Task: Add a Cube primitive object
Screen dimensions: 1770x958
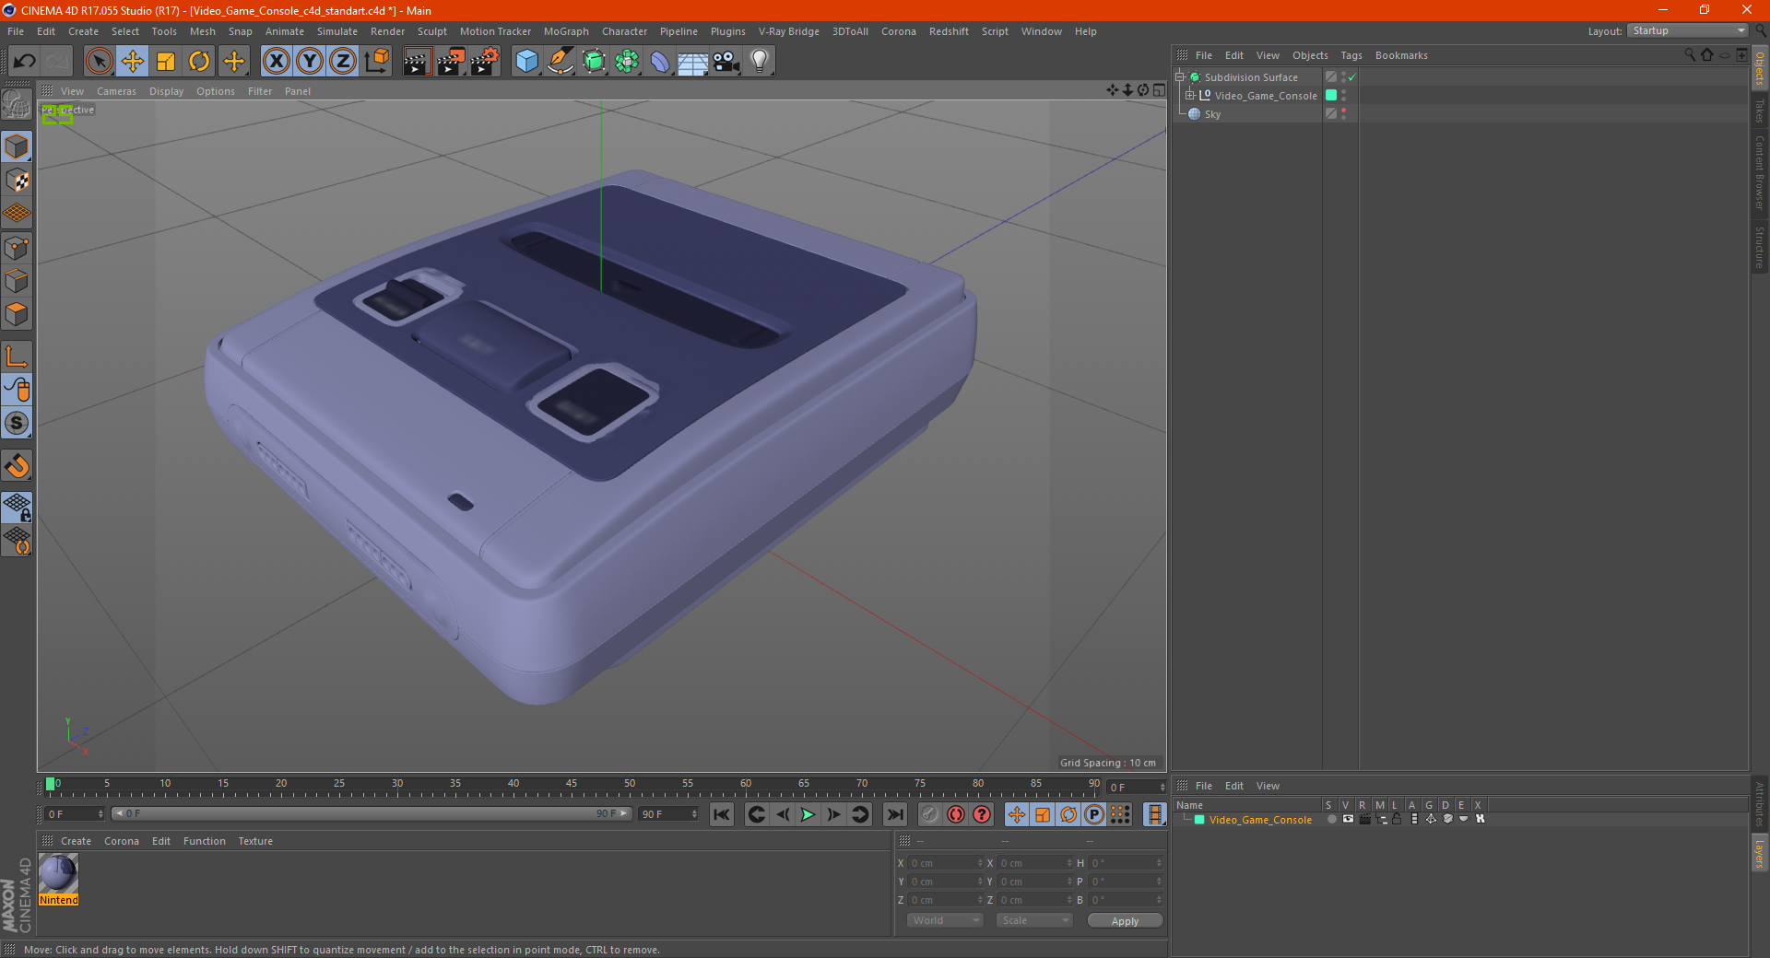Action: point(526,62)
